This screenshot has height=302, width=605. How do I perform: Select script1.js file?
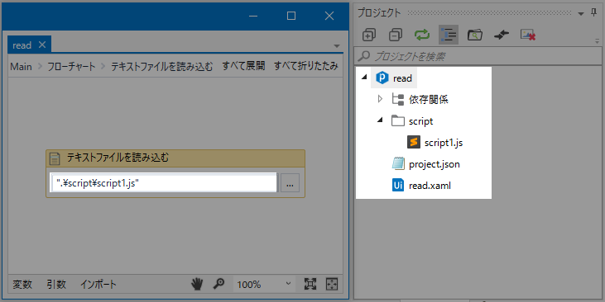[x=444, y=143]
